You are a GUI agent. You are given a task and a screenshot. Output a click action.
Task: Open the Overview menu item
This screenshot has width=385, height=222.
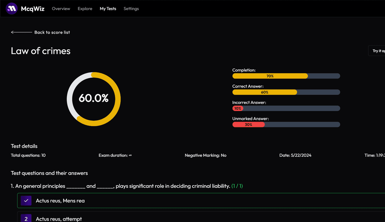click(x=61, y=9)
